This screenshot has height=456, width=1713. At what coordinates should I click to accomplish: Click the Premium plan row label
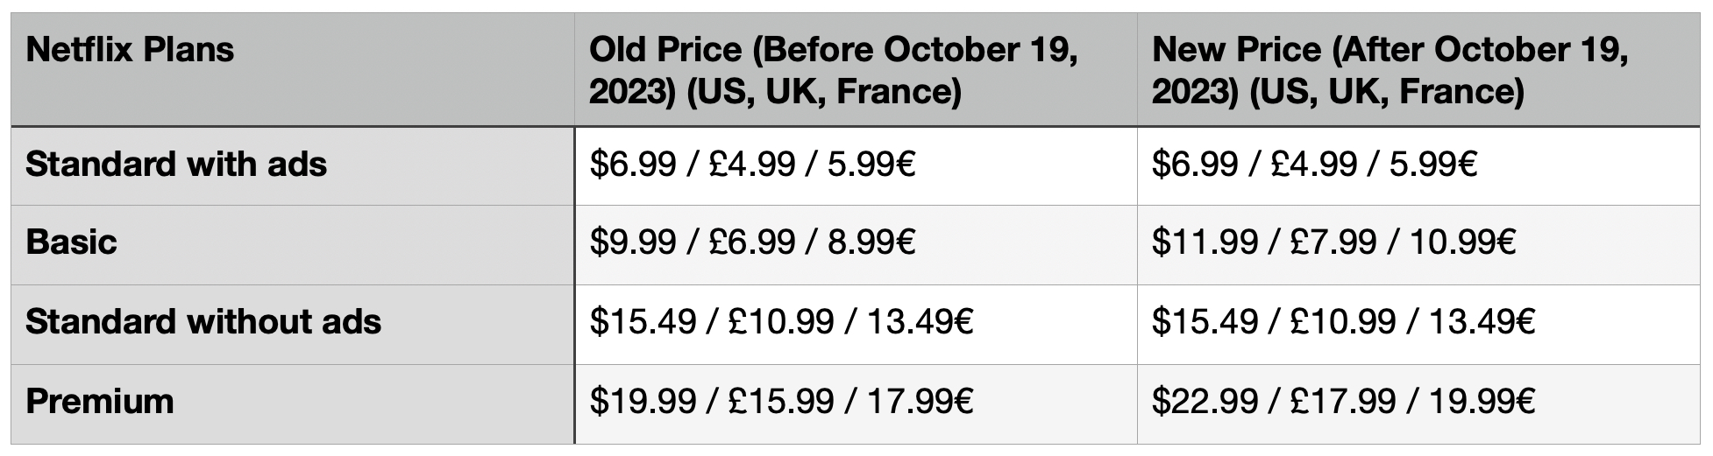(100, 402)
